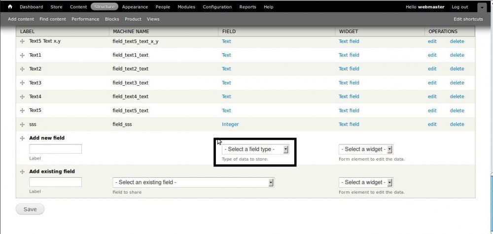Image resolution: width=493 pixels, height=234 pixels.
Task: Click the drag handle beside Text5 Text x,y
Action: (x=22, y=41)
